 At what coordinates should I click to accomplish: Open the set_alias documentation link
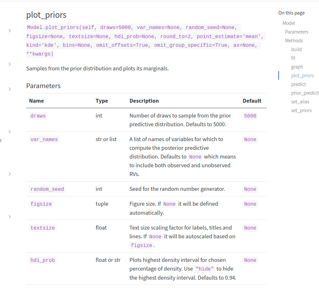pyautogui.click(x=299, y=101)
